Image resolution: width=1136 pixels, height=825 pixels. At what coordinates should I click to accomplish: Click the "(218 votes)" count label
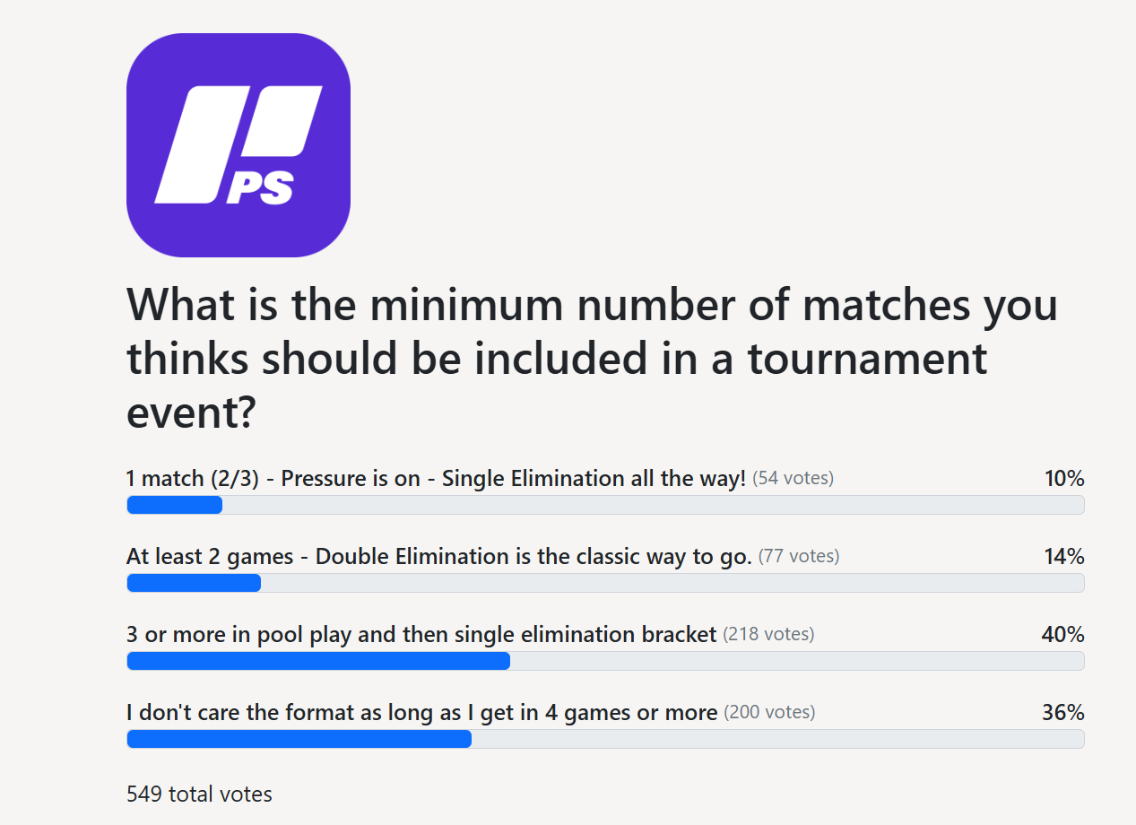coord(768,635)
